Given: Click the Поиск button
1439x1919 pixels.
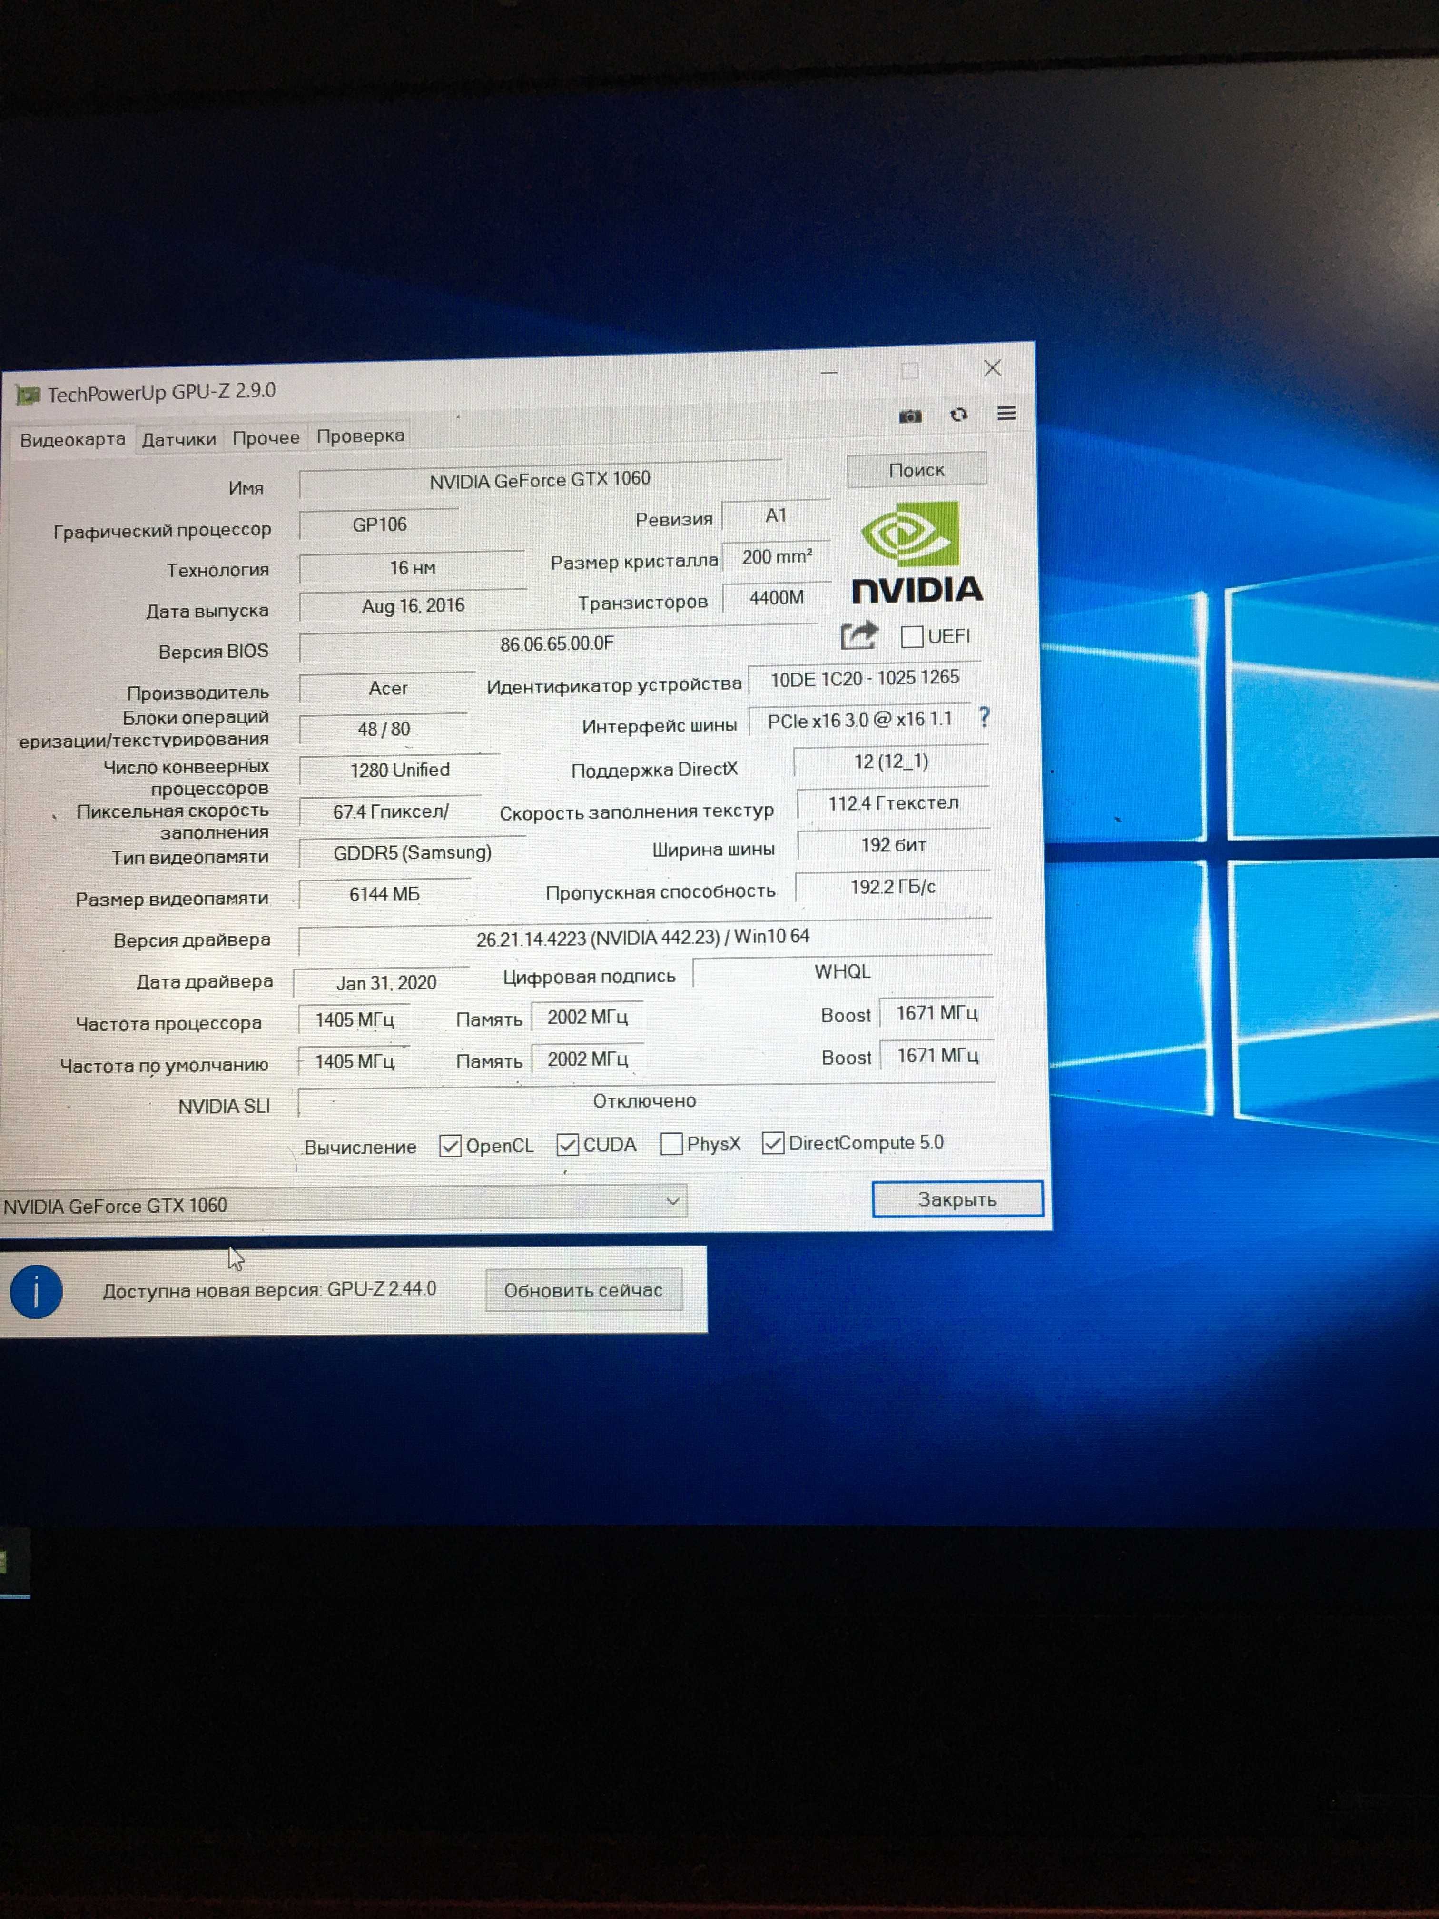Looking at the screenshot, I should click(916, 469).
